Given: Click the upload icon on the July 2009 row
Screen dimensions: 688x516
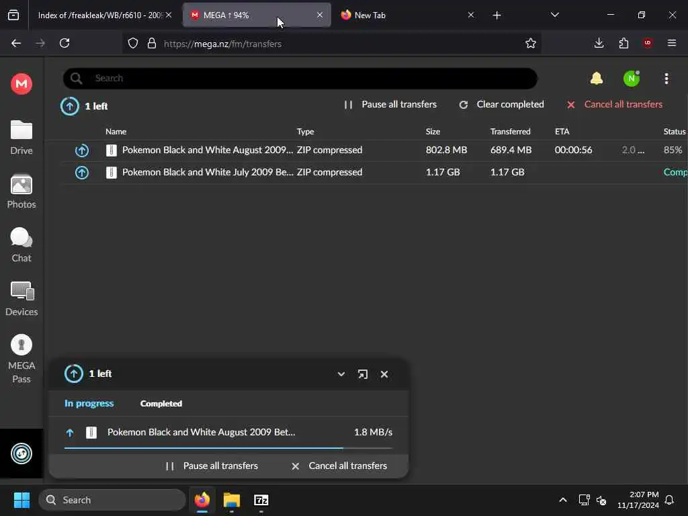Looking at the screenshot, I should tap(81, 173).
